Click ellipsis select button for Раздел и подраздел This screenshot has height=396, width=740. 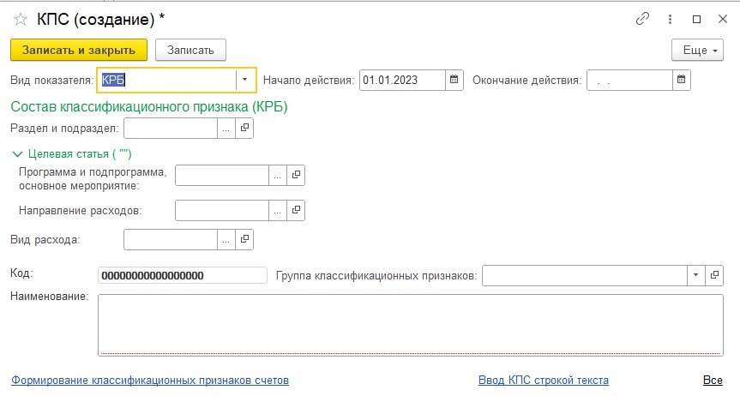(x=226, y=128)
